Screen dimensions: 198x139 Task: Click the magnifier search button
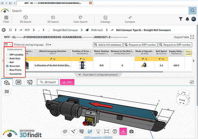[x=192, y=11]
